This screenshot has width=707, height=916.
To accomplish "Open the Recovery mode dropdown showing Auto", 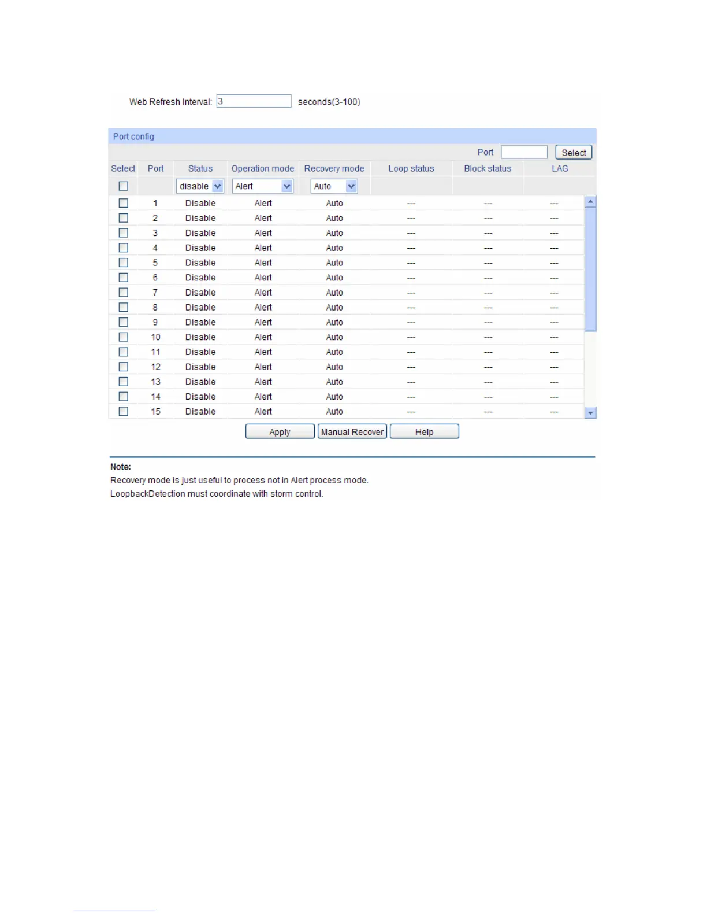I will point(334,186).
